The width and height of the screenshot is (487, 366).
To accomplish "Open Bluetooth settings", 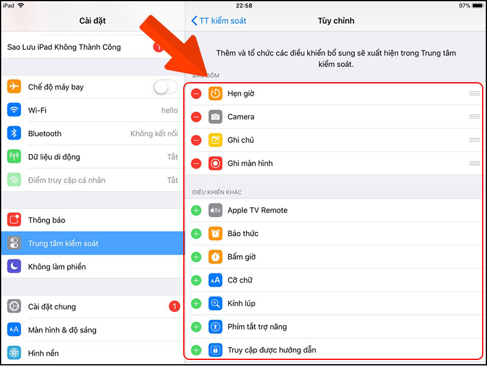I will pyautogui.click(x=93, y=133).
